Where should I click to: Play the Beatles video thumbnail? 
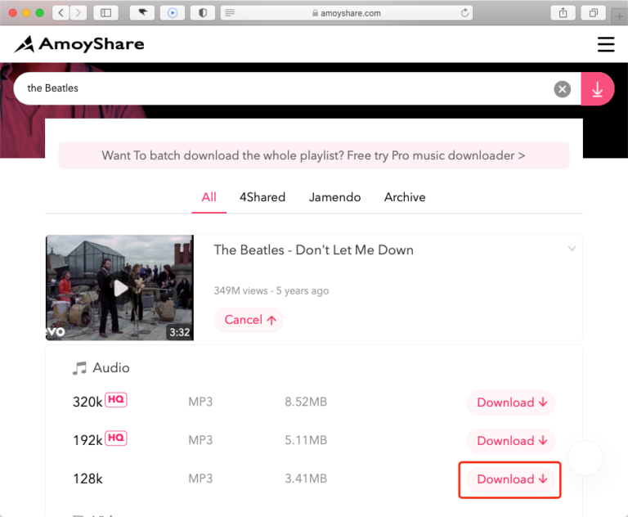[x=120, y=288]
